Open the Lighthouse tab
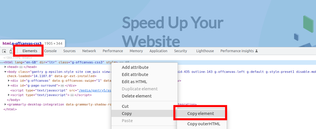This screenshot has width=316, height=129. click(205, 51)
